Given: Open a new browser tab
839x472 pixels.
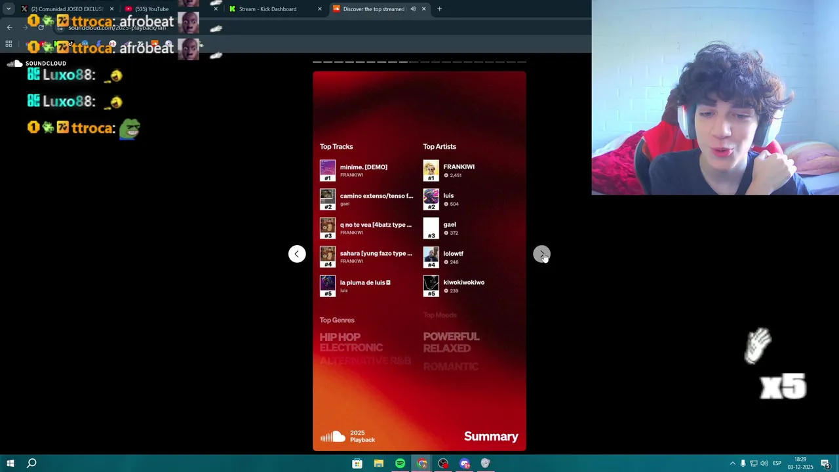Looking at the screenshot, I should click(439, 9).
